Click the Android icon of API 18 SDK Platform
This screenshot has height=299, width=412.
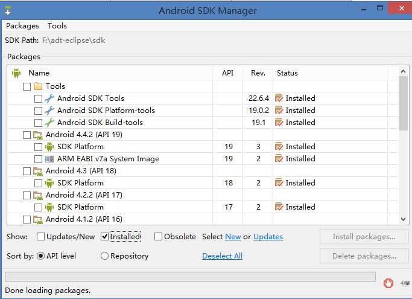[x=49, y=183]
